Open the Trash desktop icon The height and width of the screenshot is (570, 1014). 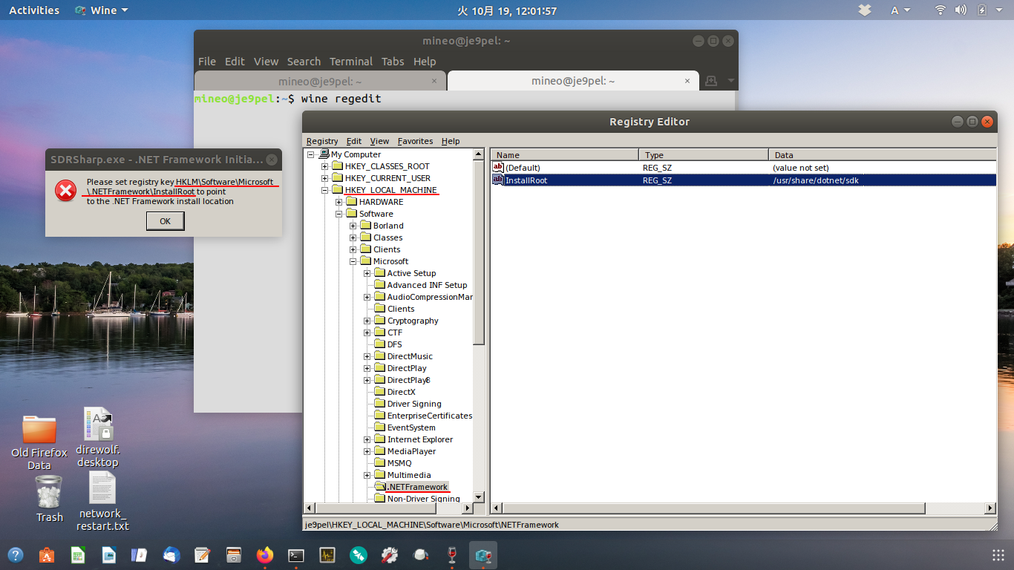point(49,499)
